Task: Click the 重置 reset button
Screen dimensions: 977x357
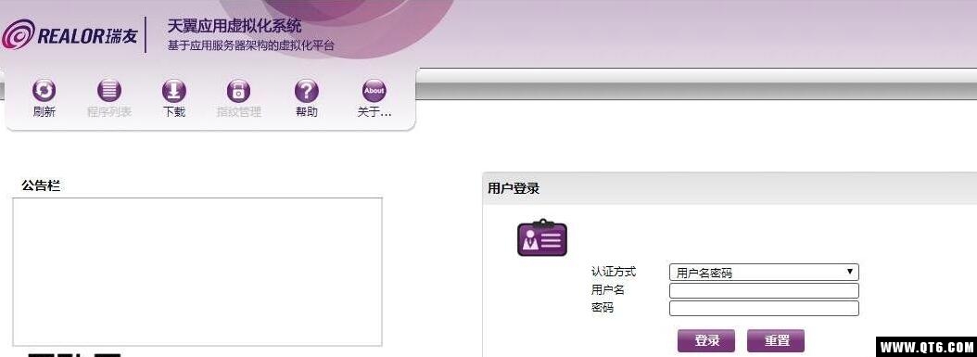Action: coord(776,341)
